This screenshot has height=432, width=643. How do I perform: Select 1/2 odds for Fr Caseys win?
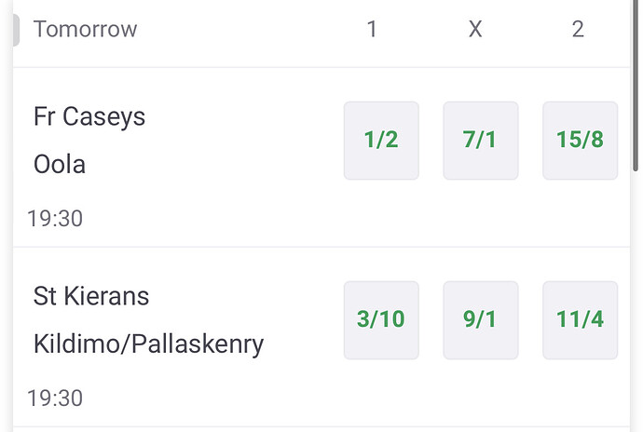tap(381, 141)
